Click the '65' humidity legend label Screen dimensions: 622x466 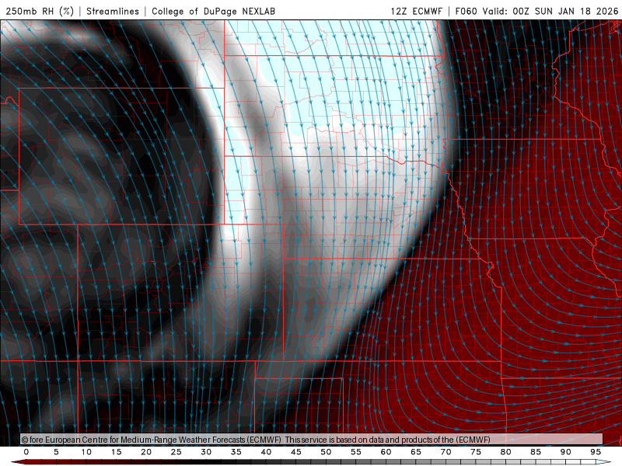tap(416, 452)
